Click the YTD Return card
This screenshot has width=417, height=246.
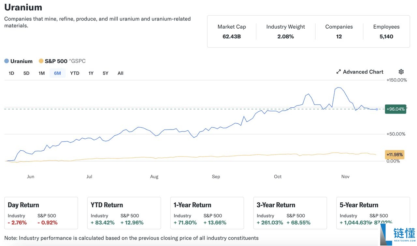(x=124, y=213)
